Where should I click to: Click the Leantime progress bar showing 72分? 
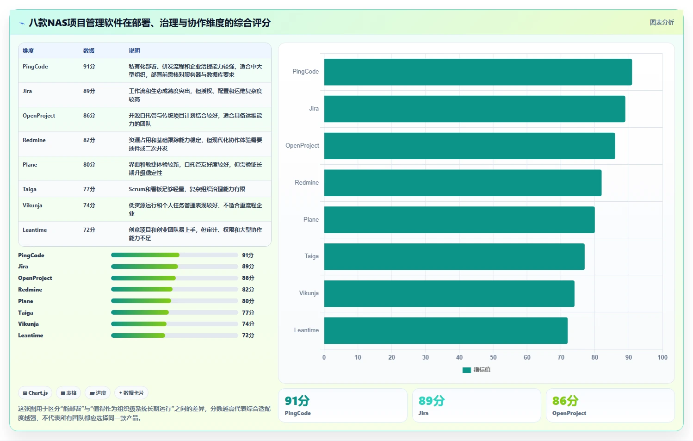point(174,335)
